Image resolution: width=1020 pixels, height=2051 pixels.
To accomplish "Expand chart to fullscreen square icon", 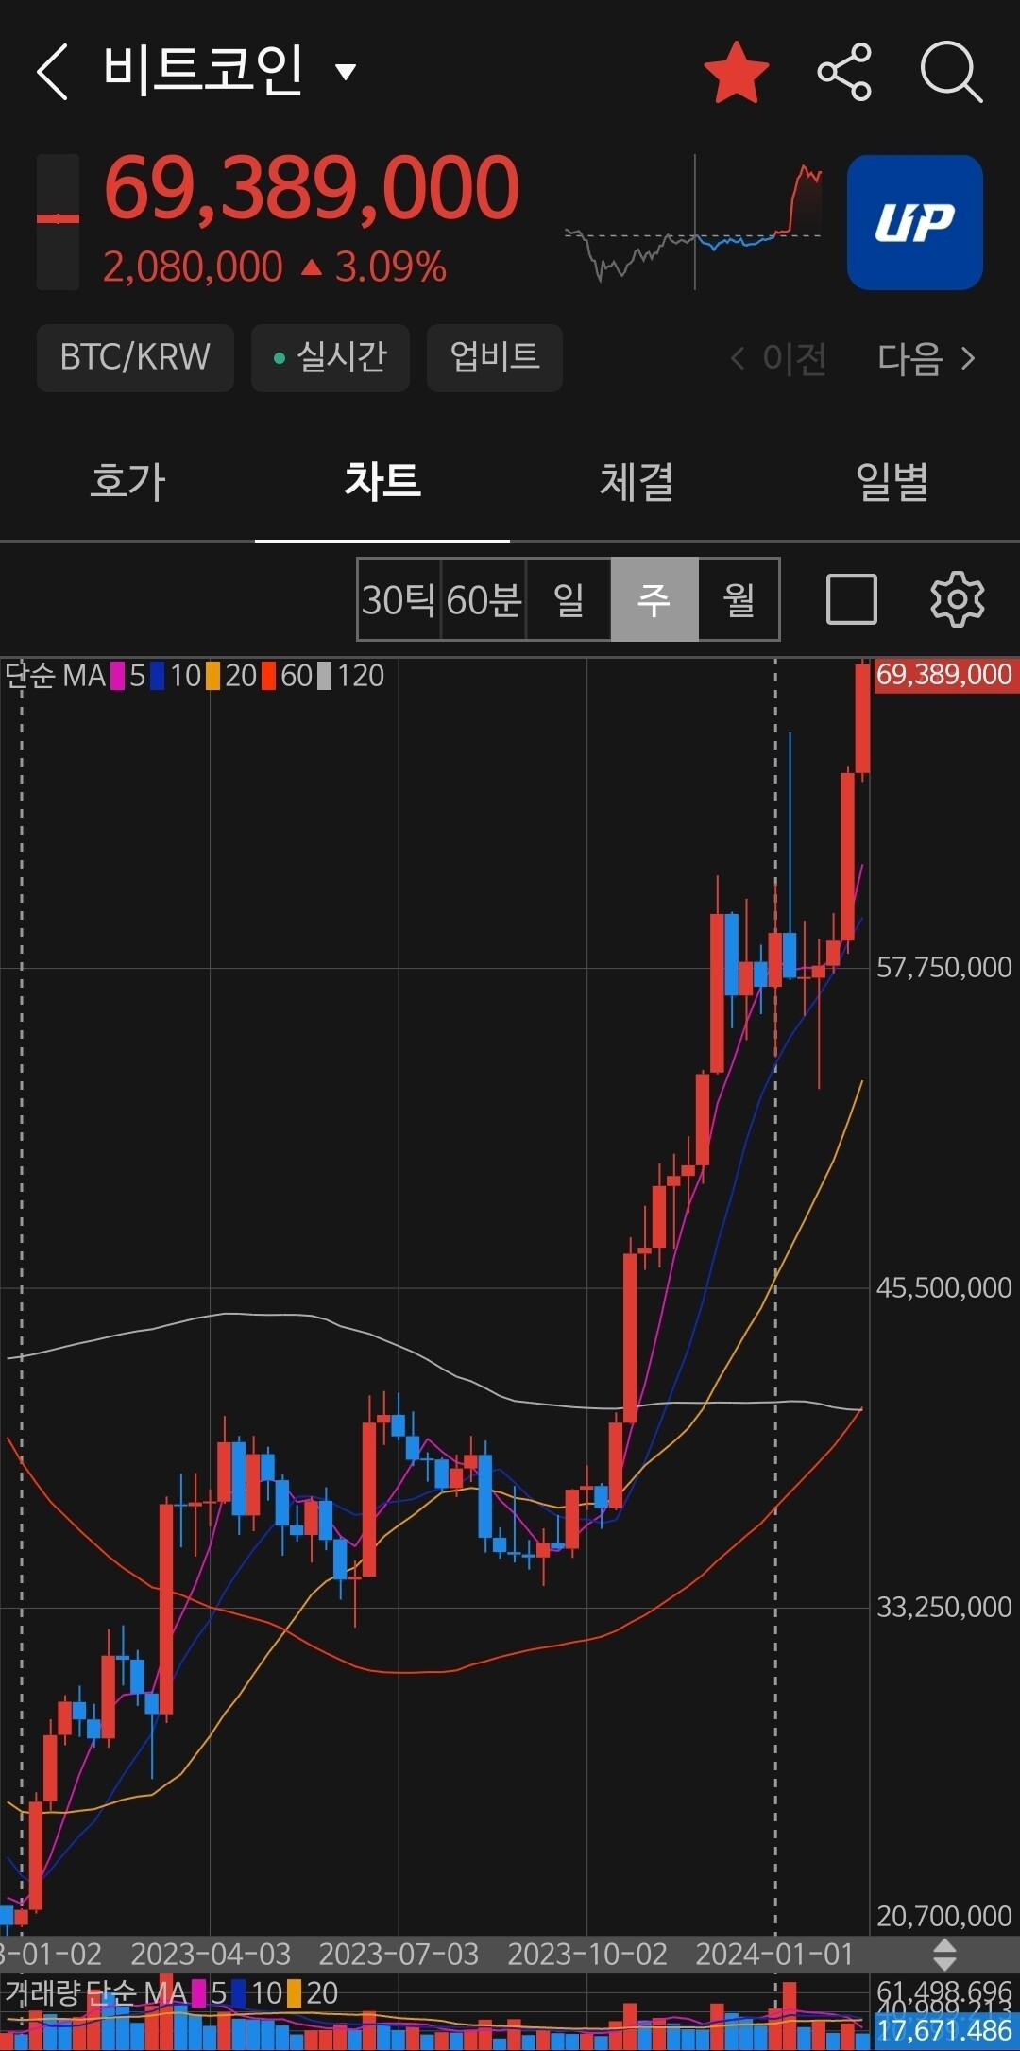I will pos(851,599).
